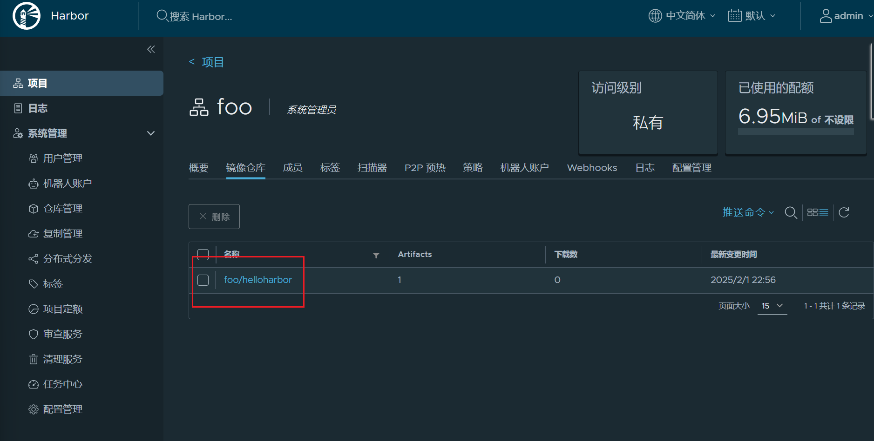Click the 用户管理 users icon
The width and height of the screenshot is (874, 441).
pos(34,158)
